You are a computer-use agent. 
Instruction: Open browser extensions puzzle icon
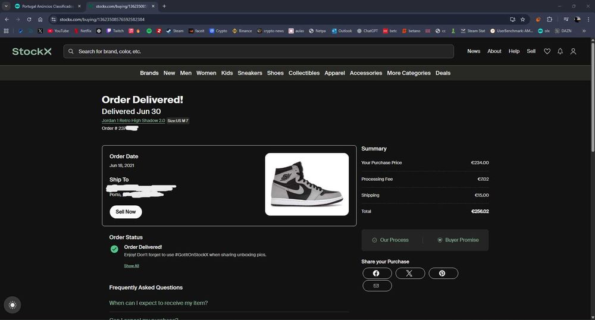[549, 20]
